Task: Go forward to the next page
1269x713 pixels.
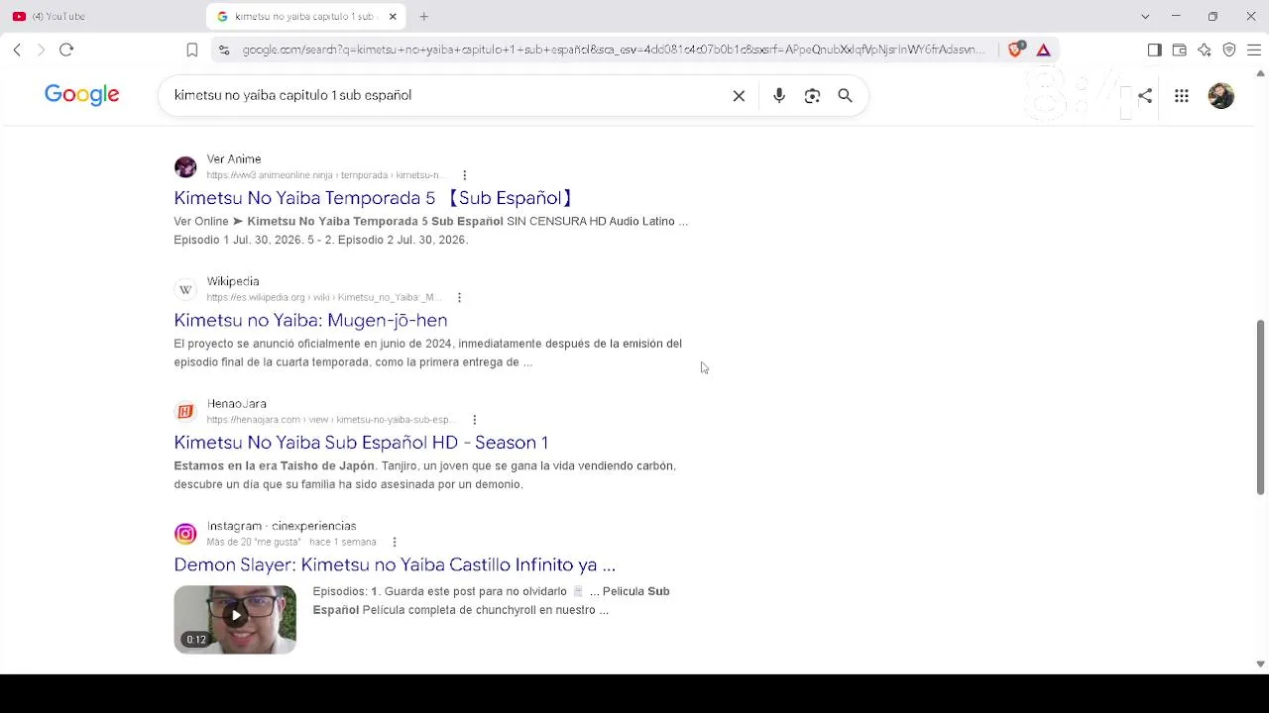Action: point(41,50)
